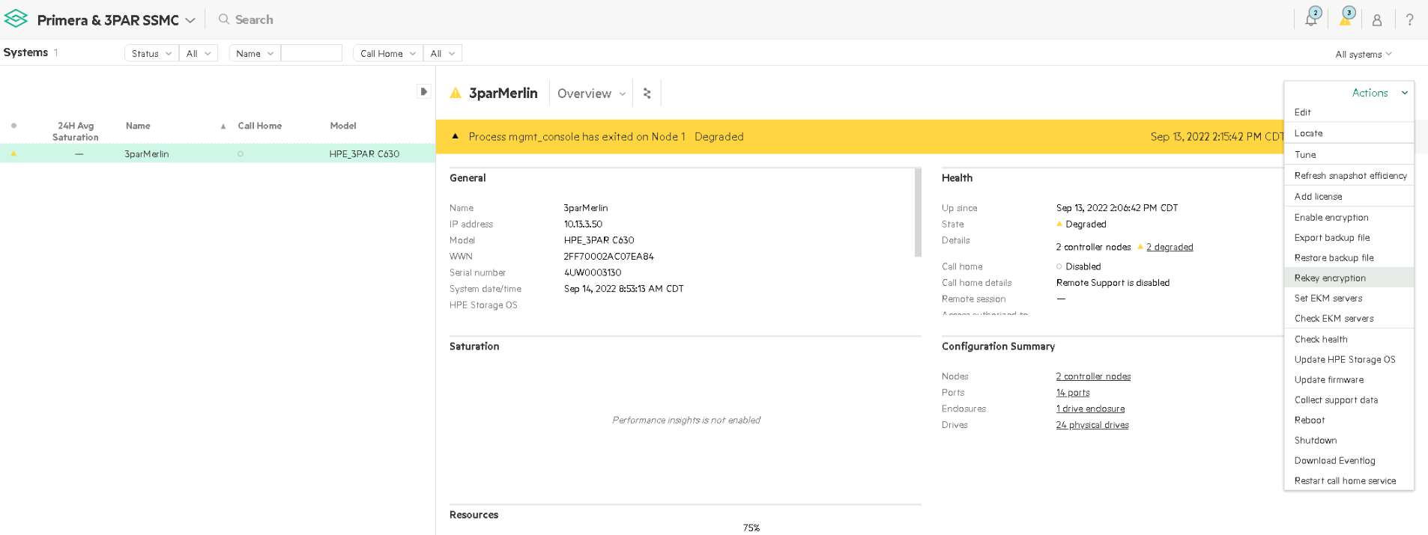Click the WWN value 2FF70002AC07EA84
This screenshot has width=1428, height=535.
pos(608,256)
